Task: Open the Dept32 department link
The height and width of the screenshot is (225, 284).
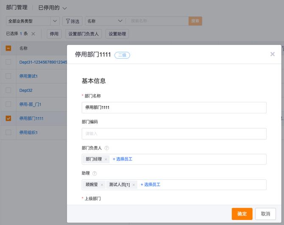Action: [26, 90]
